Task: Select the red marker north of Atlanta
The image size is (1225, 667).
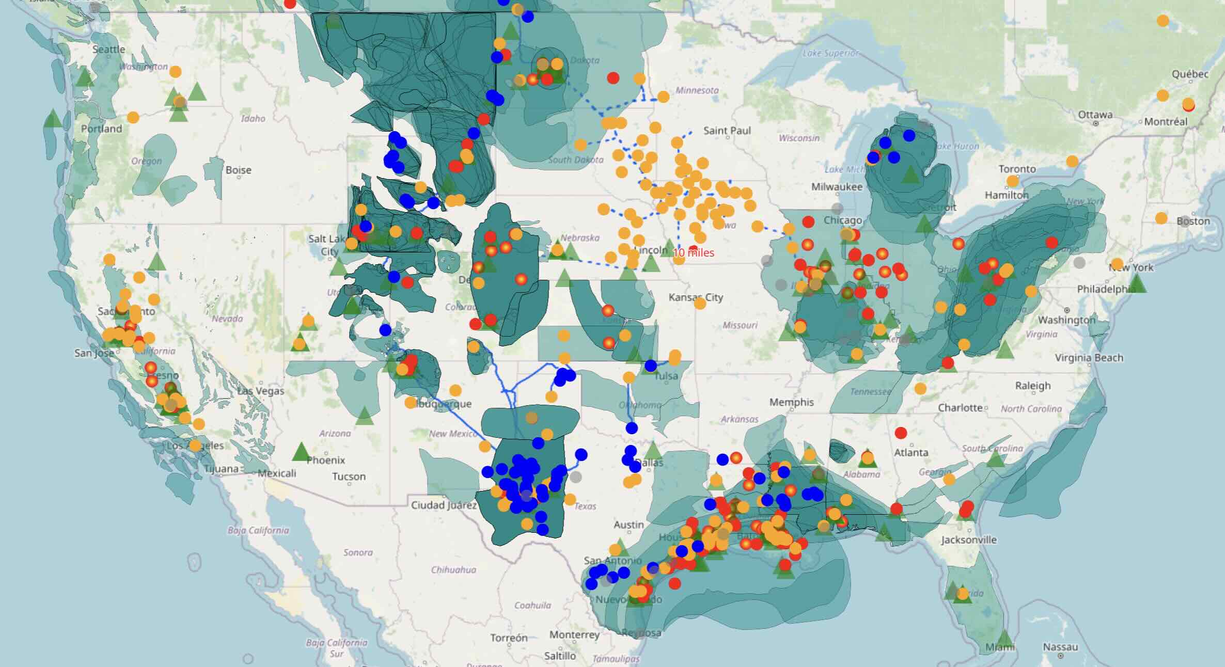Action: click(901, 433)
